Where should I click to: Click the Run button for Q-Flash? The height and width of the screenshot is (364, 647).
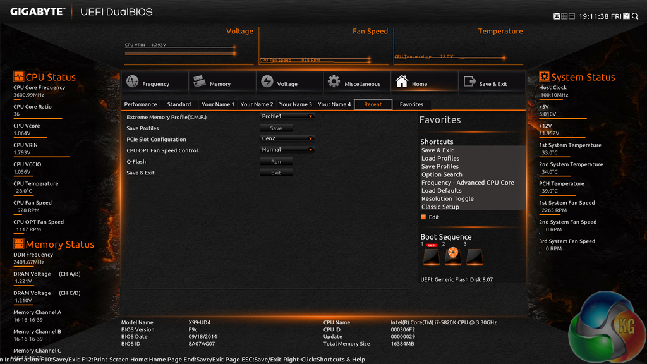click(x=276, y=162)
